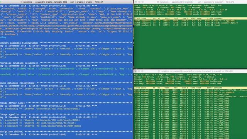This screenshot has height=139, width=247.
Task: Click the timestamp line reading 13:06:48
Action: click(49, 134)
